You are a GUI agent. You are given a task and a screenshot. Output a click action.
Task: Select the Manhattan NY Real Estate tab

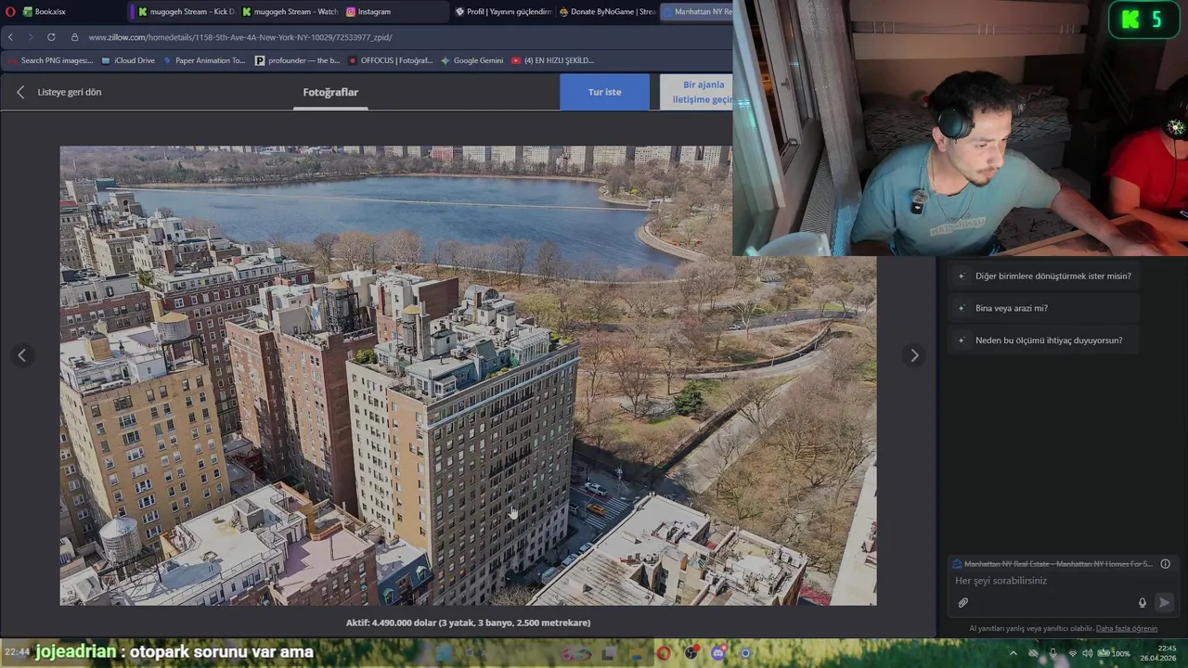[697, 11]
